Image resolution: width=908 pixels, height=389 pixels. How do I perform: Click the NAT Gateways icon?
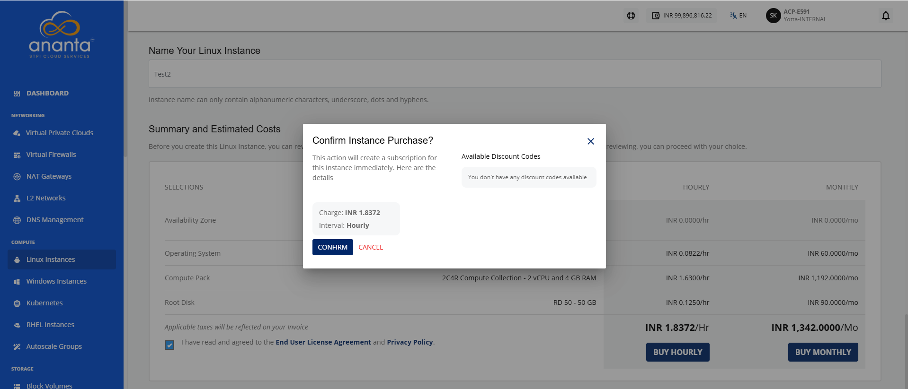coord(17,177)
